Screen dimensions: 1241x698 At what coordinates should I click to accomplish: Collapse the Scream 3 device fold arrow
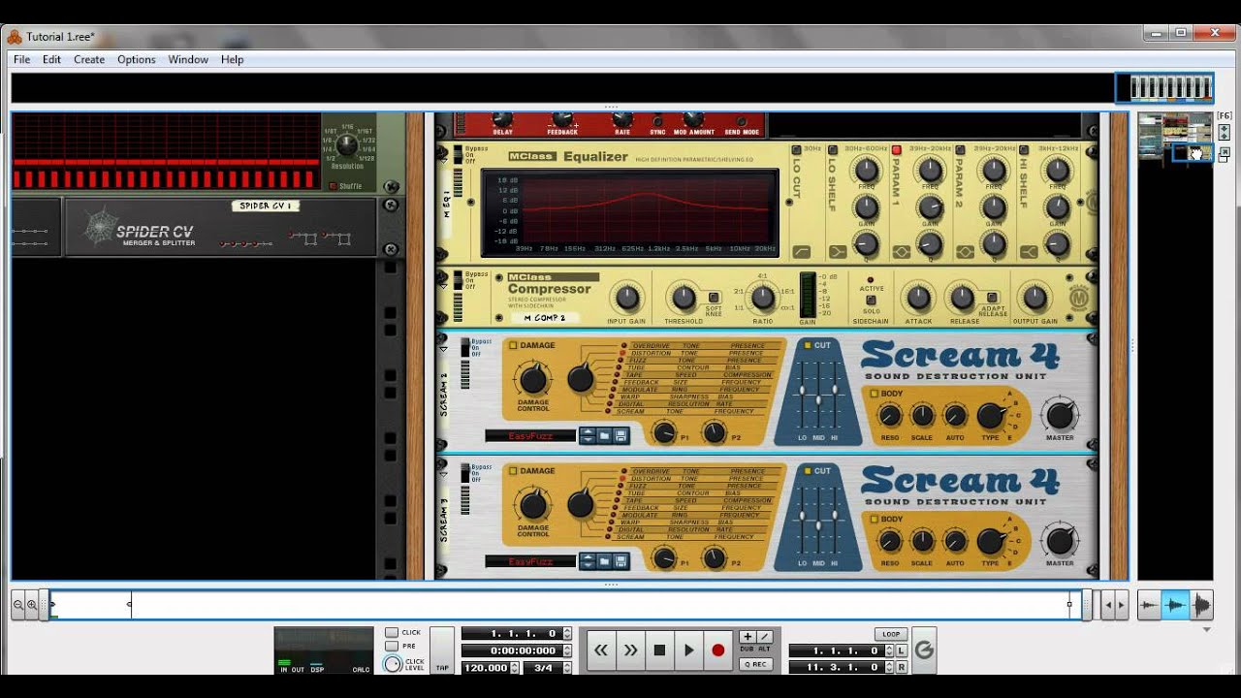(444, 473)
